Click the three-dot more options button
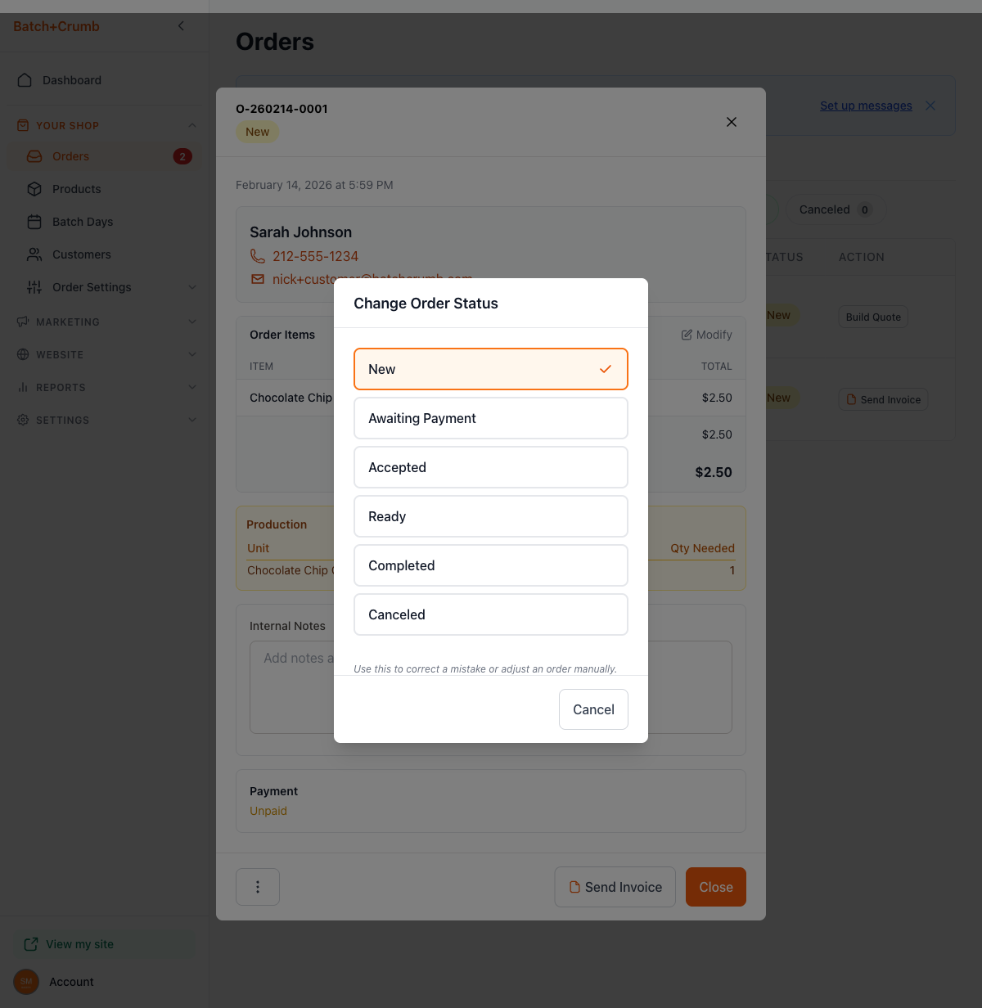This screenshot has width=982, height=1008. coord(258,887)
